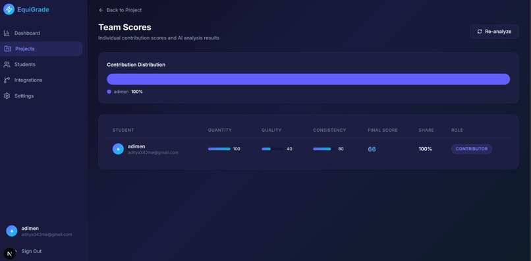Click the Back to Project link
This screenshot has height=261, width=531.
(120, 10)
